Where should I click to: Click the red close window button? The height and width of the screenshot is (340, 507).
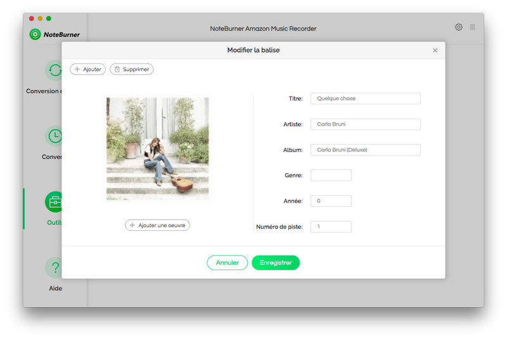pos(31,18)
